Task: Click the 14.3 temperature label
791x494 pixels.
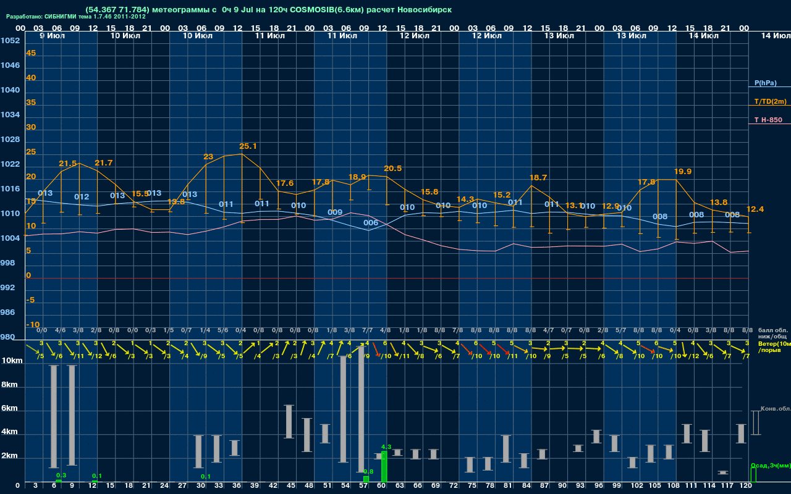Action: pyautogui.click(x=465, y=199)
